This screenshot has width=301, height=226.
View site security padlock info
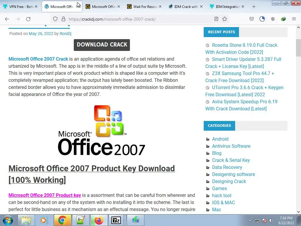point(63,19)
